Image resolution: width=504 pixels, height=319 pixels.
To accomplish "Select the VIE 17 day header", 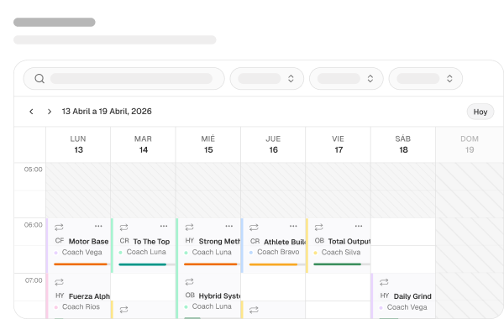I will pos(339,144).
